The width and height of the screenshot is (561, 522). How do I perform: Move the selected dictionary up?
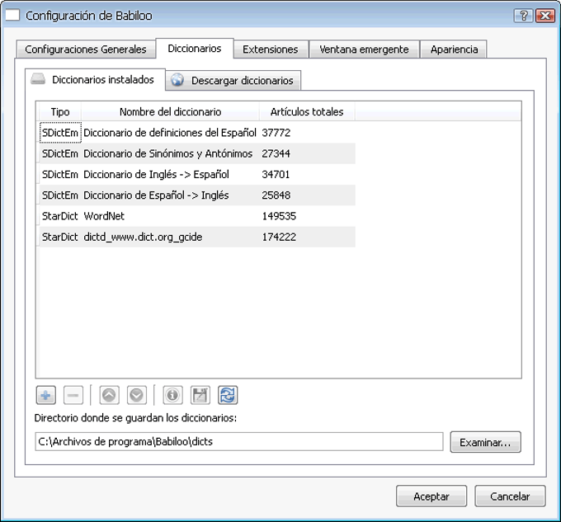tap(109, 395)
